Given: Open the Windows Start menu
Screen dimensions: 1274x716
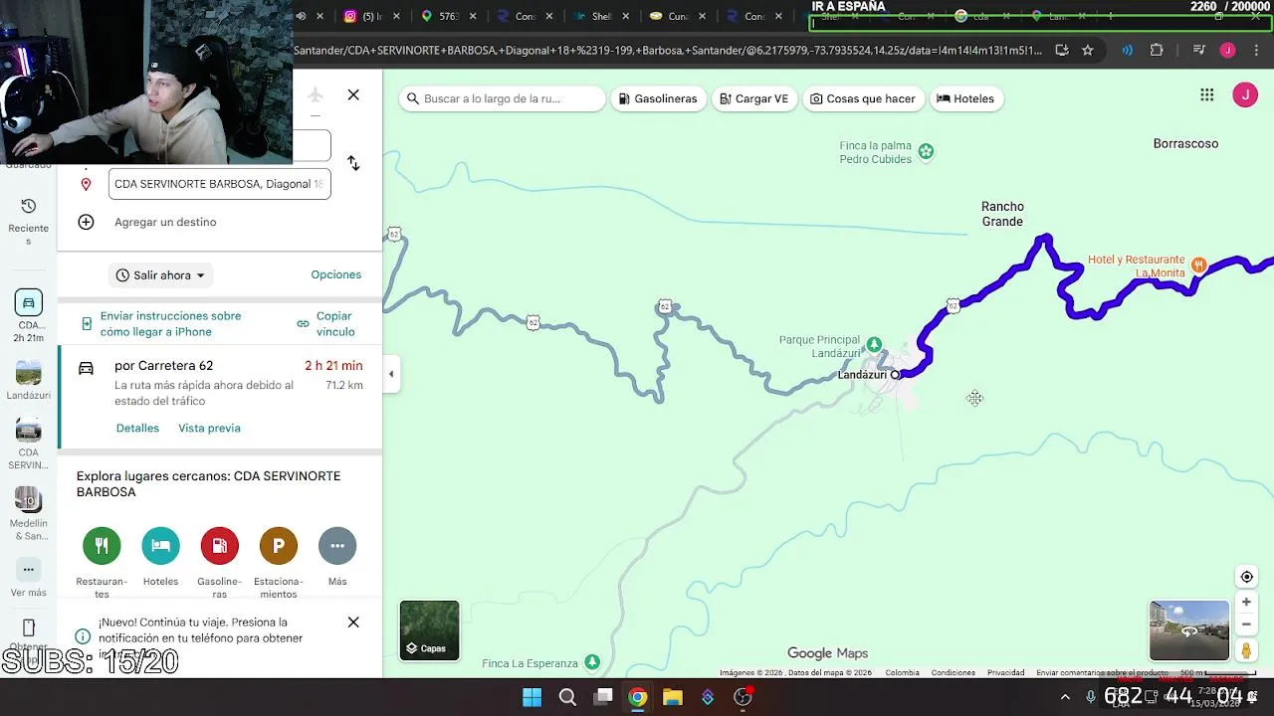Looking at the screenshot, I should [x=532, y=697].
